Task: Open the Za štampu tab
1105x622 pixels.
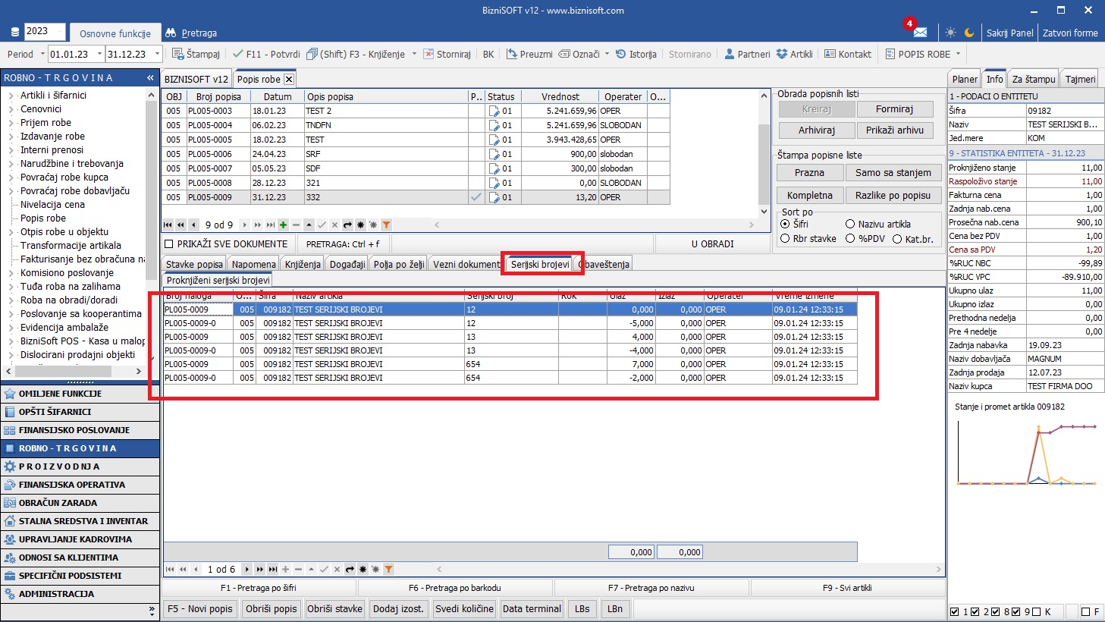Action: [1033, 79]
